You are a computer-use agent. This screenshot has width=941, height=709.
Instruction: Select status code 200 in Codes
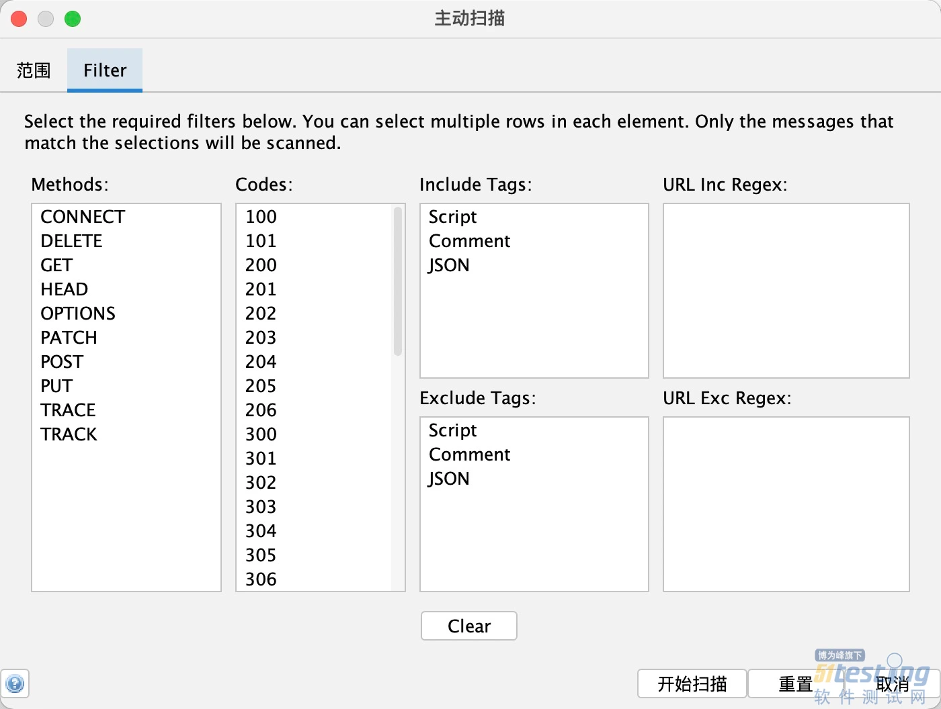click(261, 265)
